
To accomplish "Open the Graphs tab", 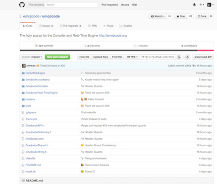I will (x=125, y=26).
